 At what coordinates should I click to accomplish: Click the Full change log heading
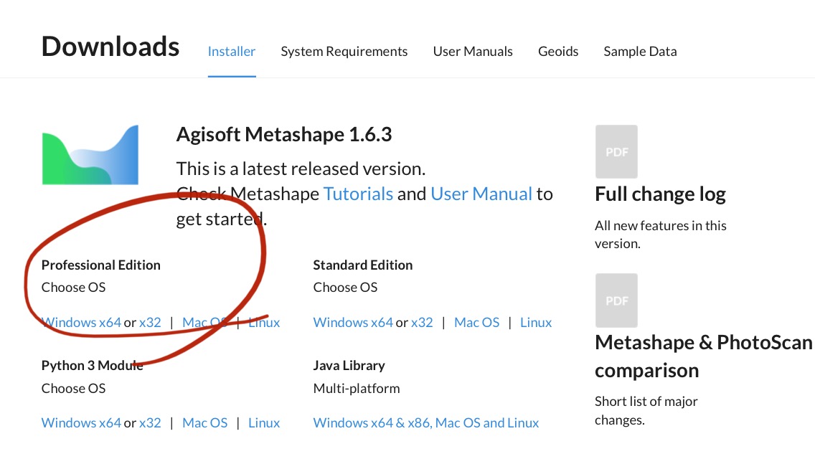[x=660, y=194]
